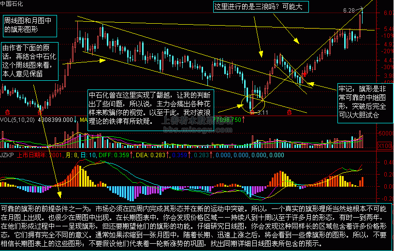Screen dimensions: 394x251
Task: Click the blue 0.359 value
Action: point(179,155)
